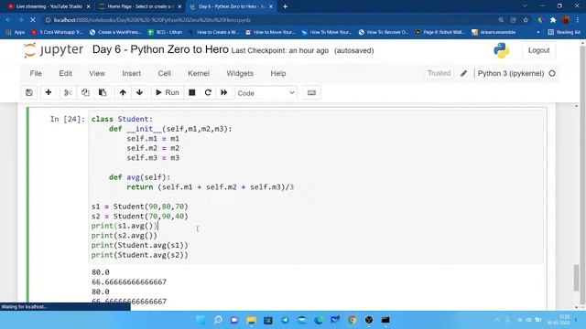Open a new browser tab
The height and width of the screenshot is (329, 586).
click(x=285, y=6)
